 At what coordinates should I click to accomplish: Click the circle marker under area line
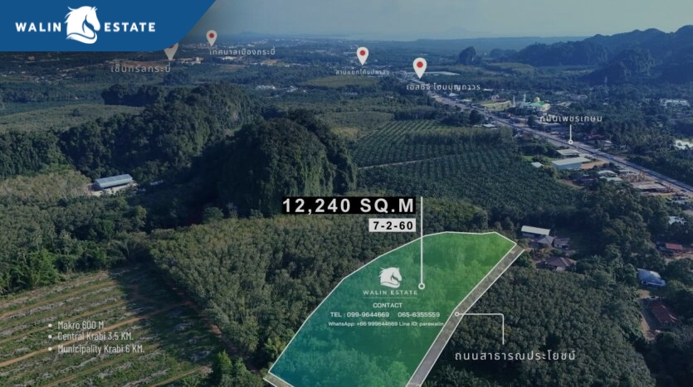point(422,286)
